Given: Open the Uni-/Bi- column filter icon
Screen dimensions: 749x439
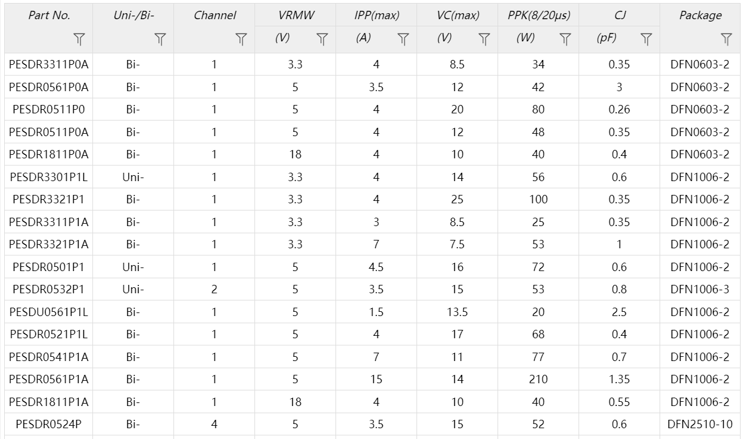Looking at the screenshot, I should [x=160, y=40].
